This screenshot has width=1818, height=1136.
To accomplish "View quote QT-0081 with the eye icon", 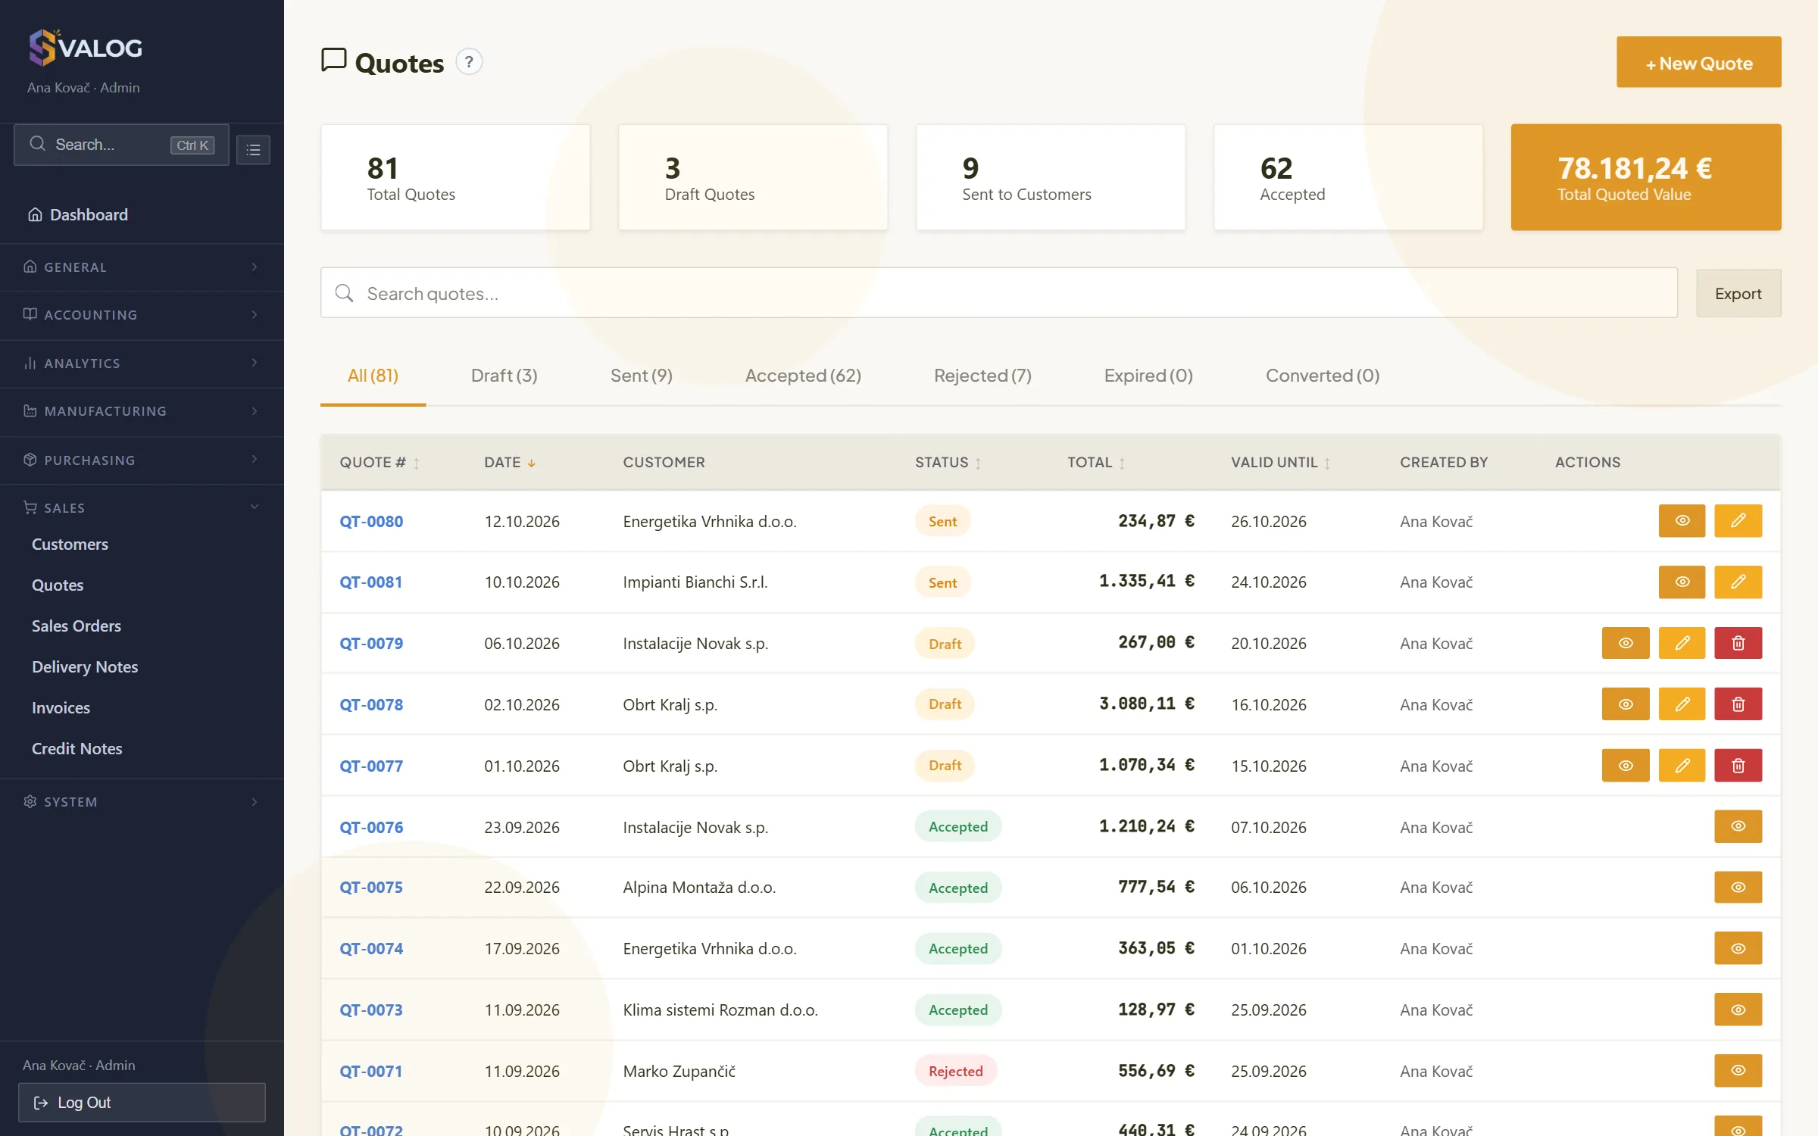I will (x=1682, y=582).
